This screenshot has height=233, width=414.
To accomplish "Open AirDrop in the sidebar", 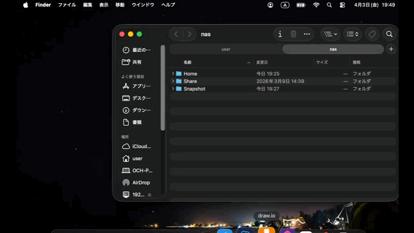I will click(136, 183).
